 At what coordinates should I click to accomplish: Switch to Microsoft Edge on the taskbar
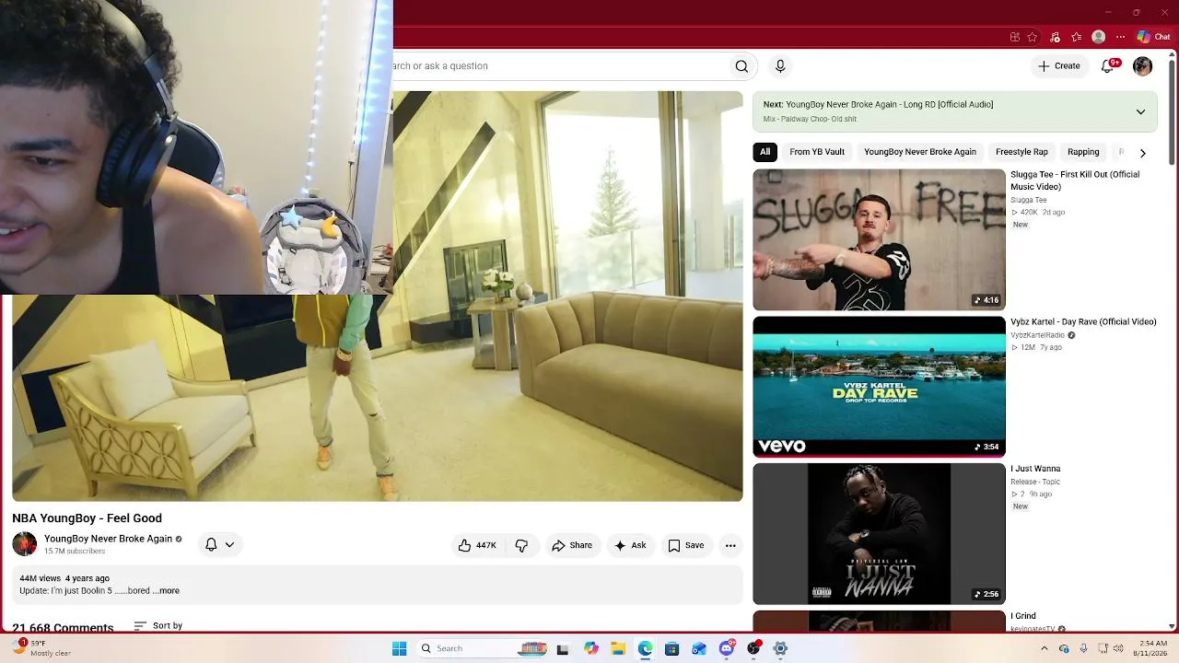pyautogui.click(x=646, y=648)
